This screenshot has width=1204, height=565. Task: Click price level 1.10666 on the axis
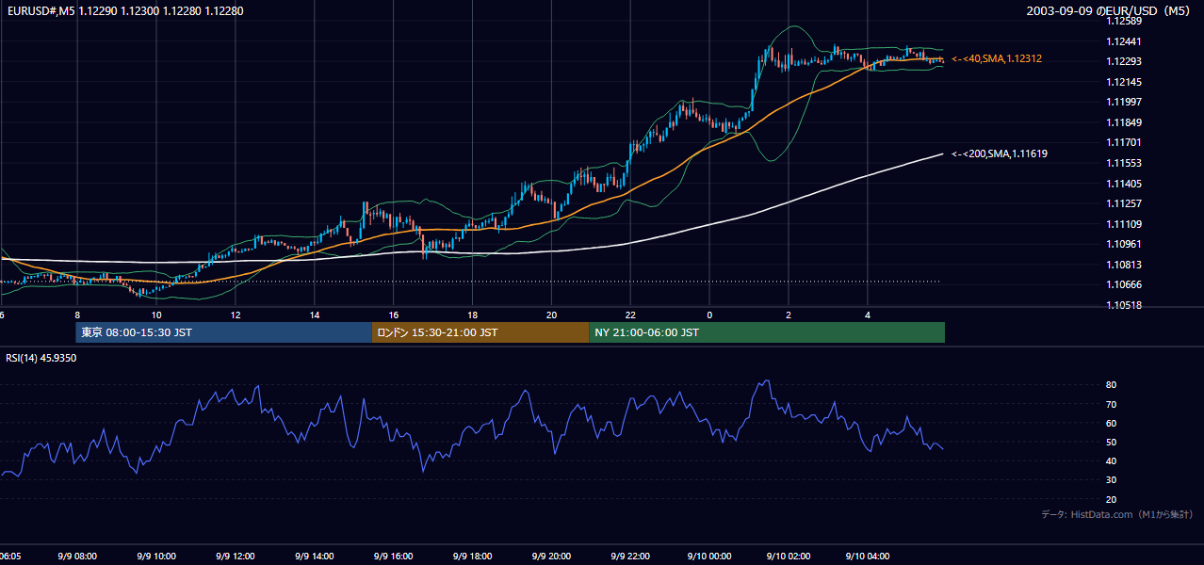click(1124, 284)
